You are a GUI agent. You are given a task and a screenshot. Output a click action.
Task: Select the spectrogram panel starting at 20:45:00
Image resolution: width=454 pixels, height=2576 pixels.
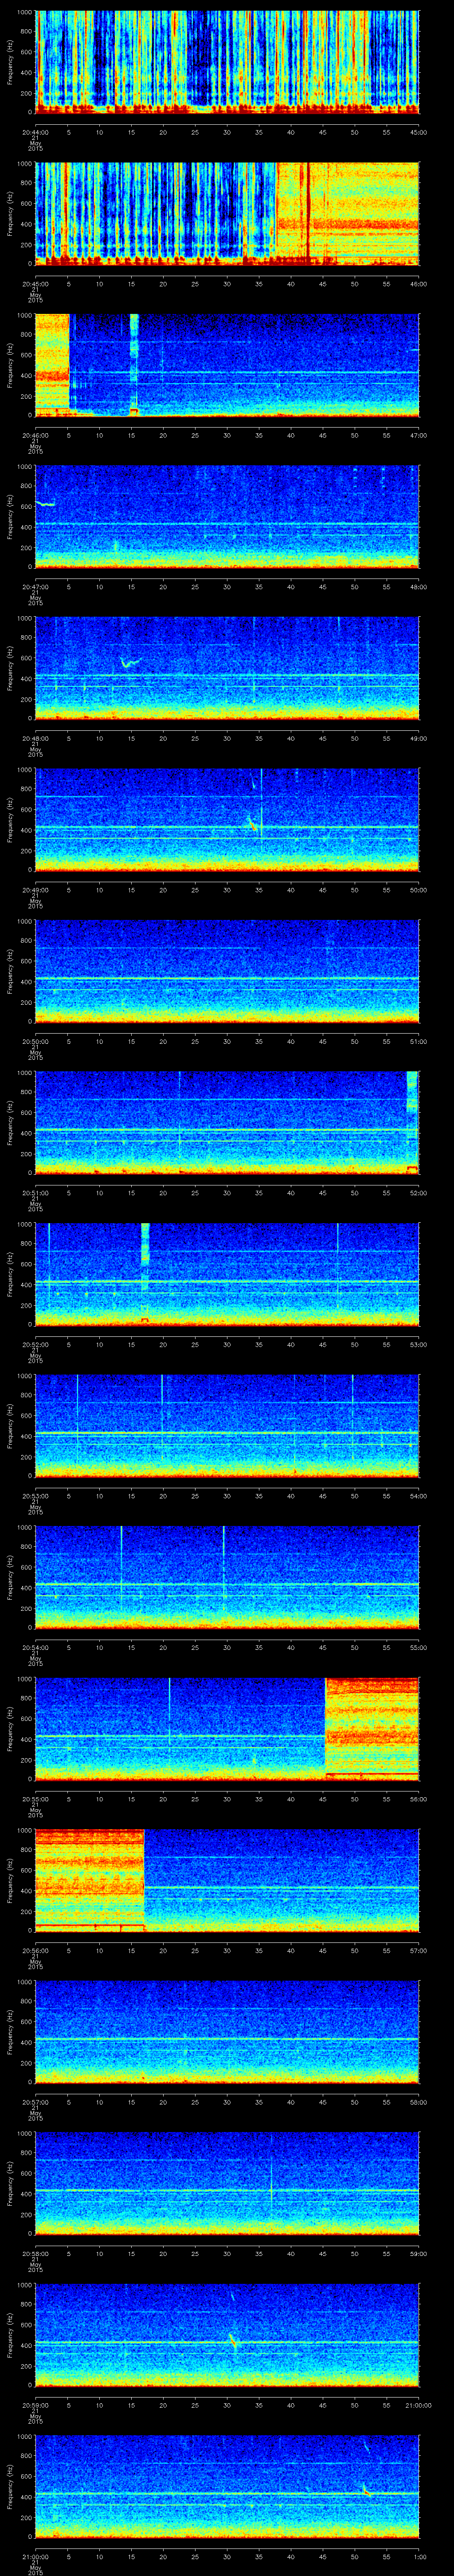point(227,213)
